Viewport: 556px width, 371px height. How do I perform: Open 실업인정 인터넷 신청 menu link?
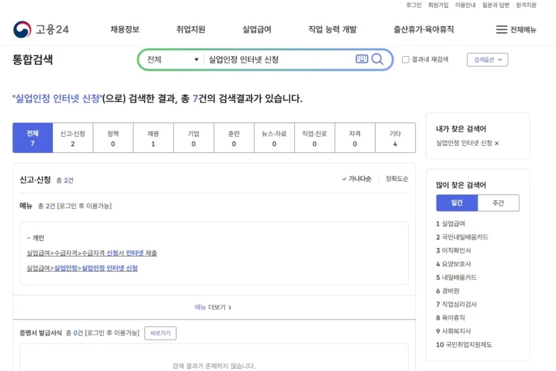click(82, 268)
